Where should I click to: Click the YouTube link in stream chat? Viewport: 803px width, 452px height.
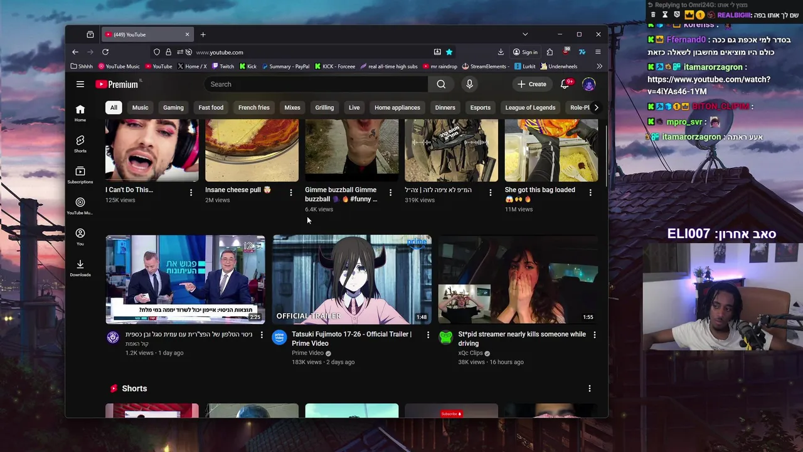pyautogui.click(x=708, y=85)
